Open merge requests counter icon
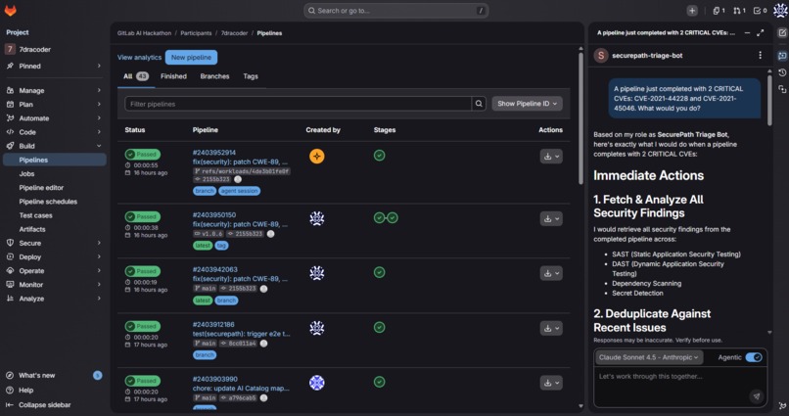This screenshot has width=789, height=416. tap(739, 11)
